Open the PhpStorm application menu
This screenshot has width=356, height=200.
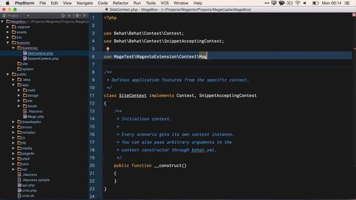(x=24, y=3)
